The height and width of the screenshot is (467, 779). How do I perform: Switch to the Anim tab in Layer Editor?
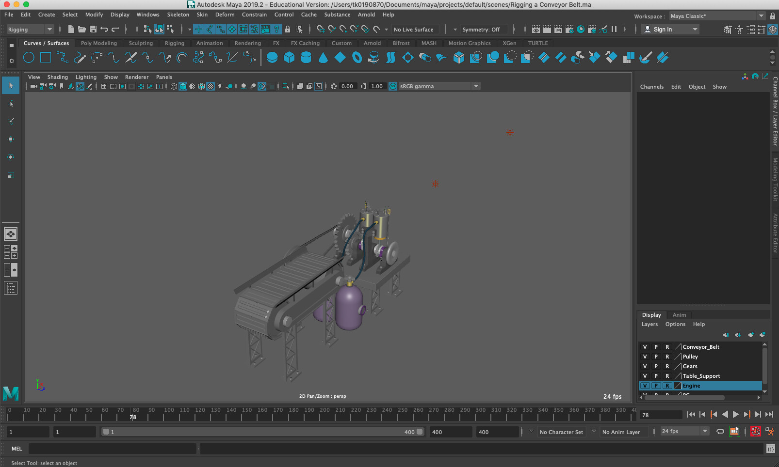679,315
